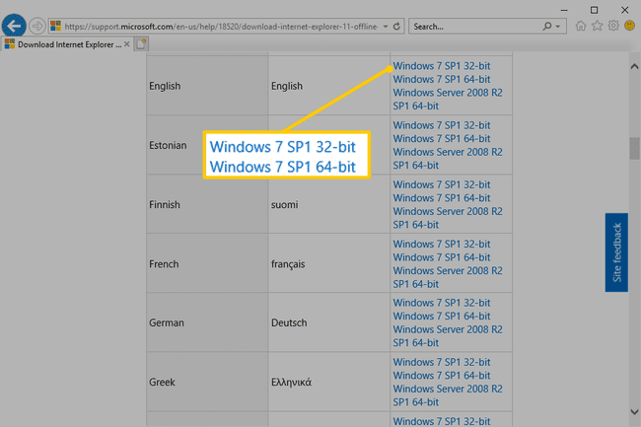Open a new tab button
The width and height of the screenshot is (641, 427).
tap(141, 44)
